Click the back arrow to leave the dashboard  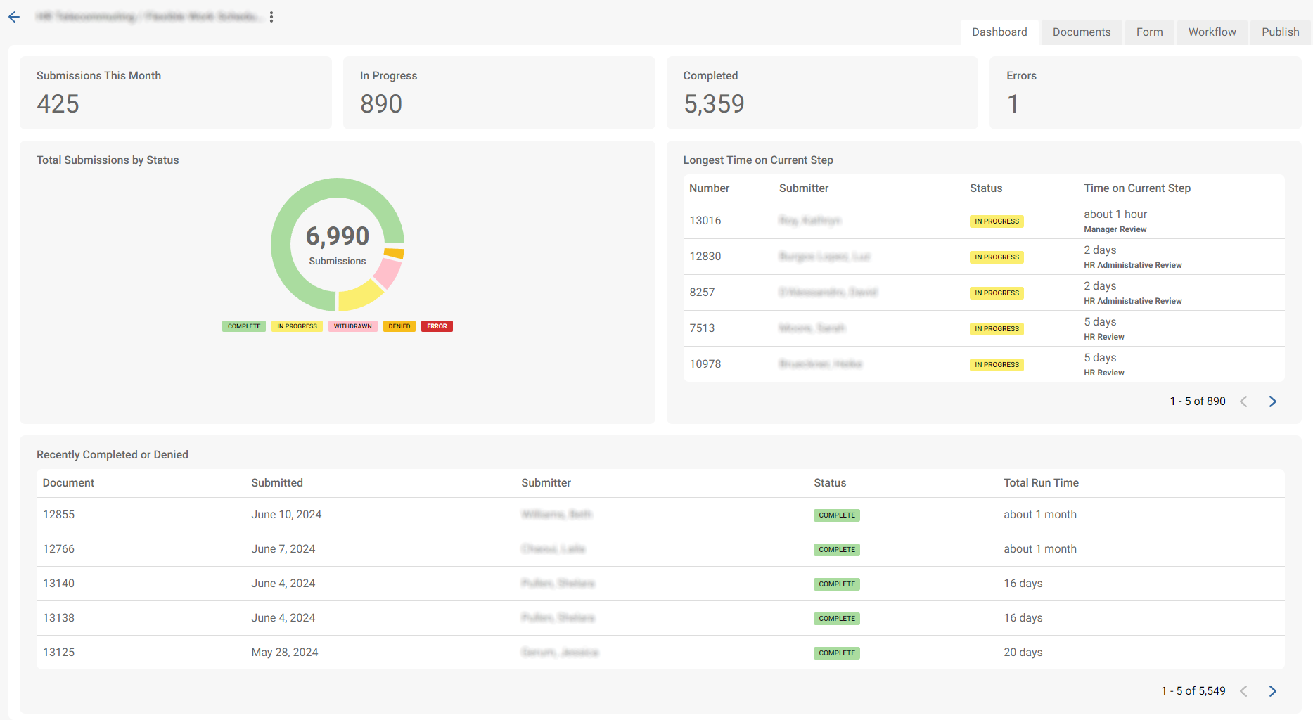(14, 16)
